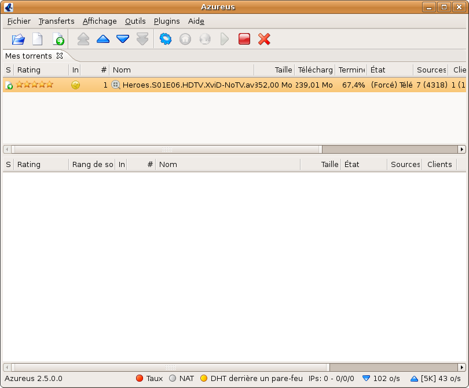Click the download speed 102 o/s indicator
469x388 pixels.
pyautogui.click(x=381, y=378)
